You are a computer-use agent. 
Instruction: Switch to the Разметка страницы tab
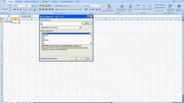tap(32, 1)
